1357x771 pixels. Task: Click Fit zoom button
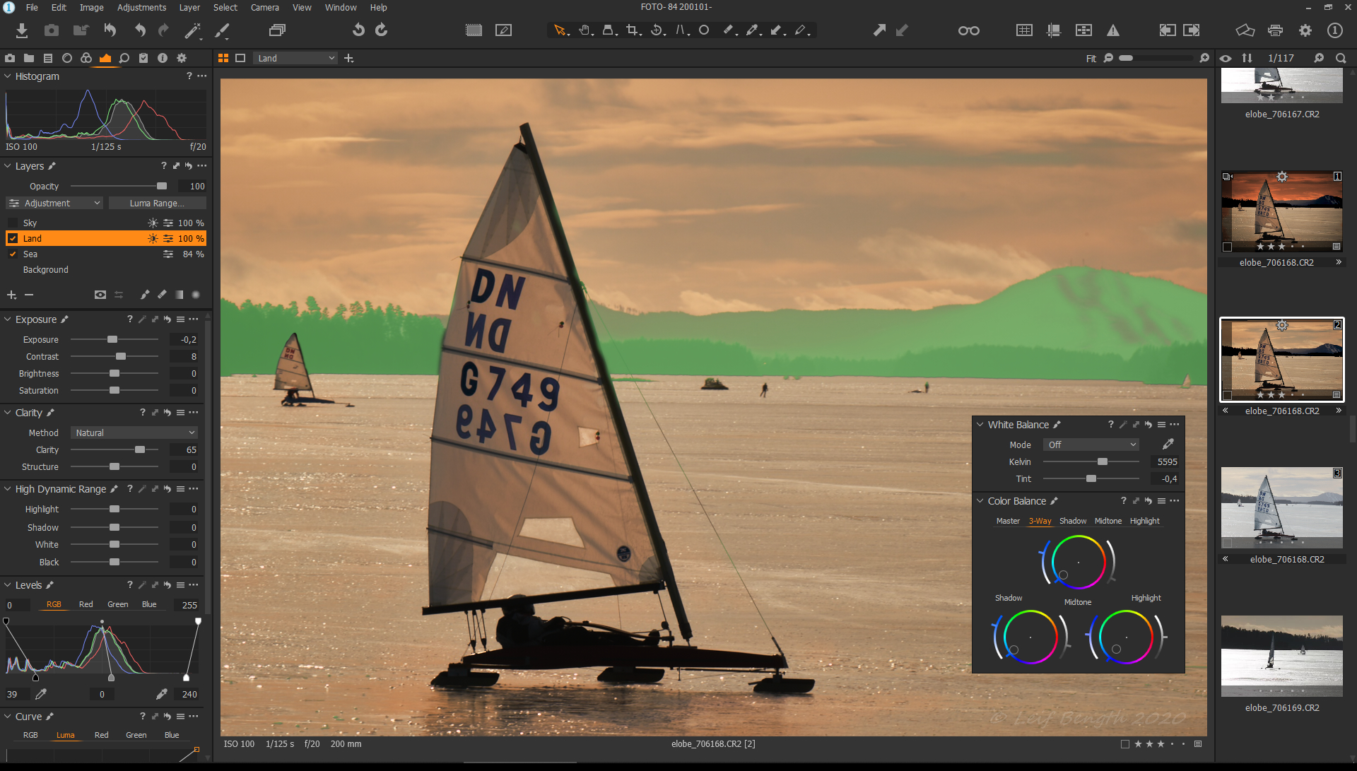(1091, 59)
